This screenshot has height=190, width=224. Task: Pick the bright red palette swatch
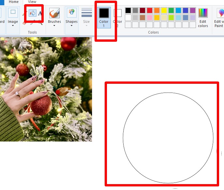point(150,10)
